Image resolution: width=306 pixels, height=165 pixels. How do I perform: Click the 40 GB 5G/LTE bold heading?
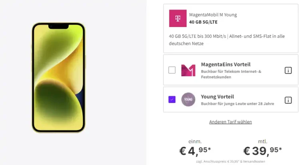[203, 22]
